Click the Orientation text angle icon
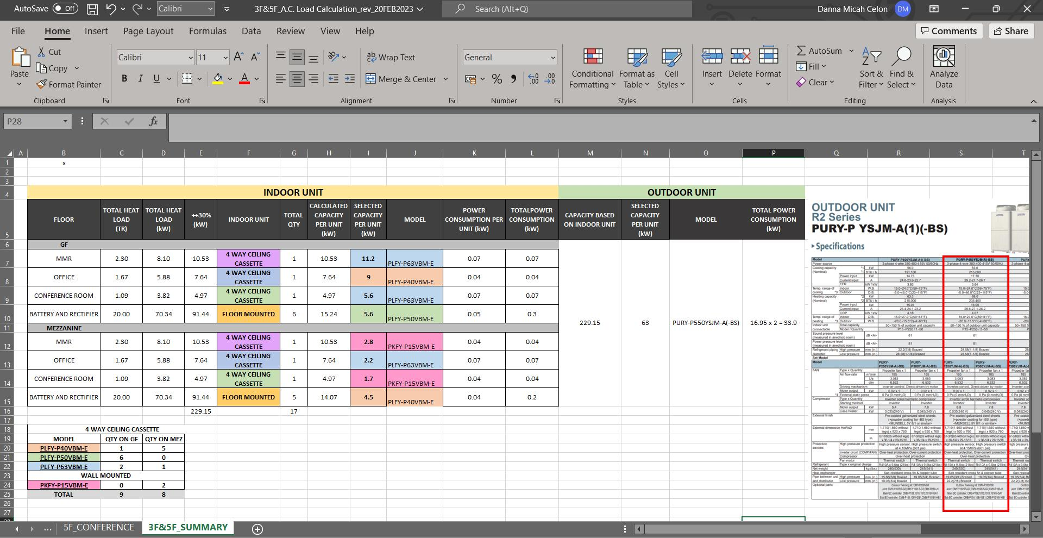Image resolution: width=1043 pixels, height=538 pixels. (x=334, y=57)
